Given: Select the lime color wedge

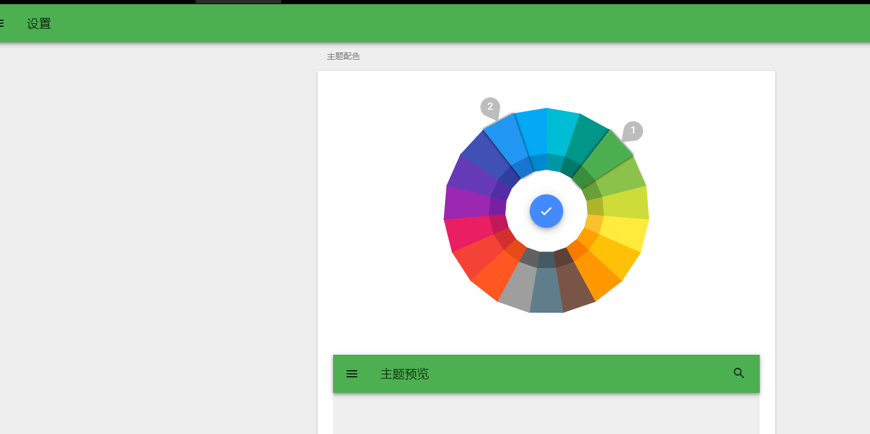Looking at the screenshot, I should point(623,203).
